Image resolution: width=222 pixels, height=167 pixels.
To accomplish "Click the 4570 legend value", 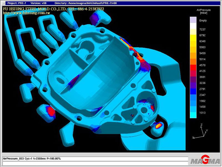I will pyautogui.click(x=202, y=65).
